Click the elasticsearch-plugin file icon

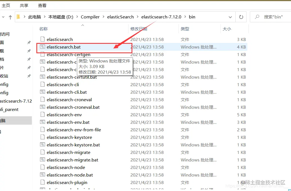(x=43, y=182)
